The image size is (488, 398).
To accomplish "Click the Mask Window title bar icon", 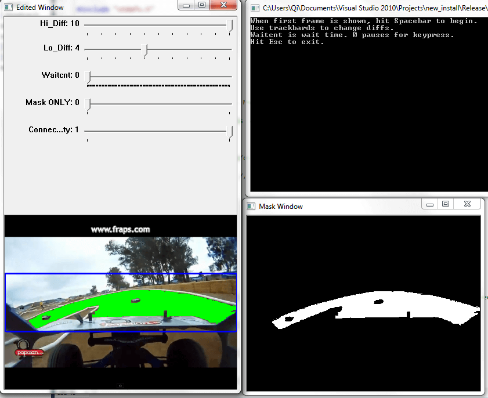I will [x=251, y=206].
